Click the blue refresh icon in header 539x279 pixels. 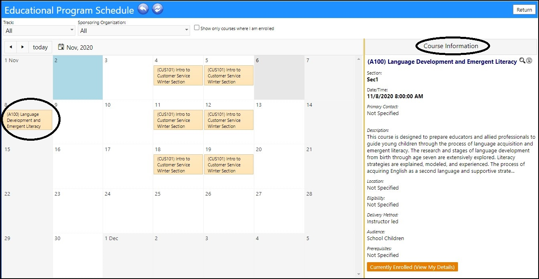(x=158, y=9)
